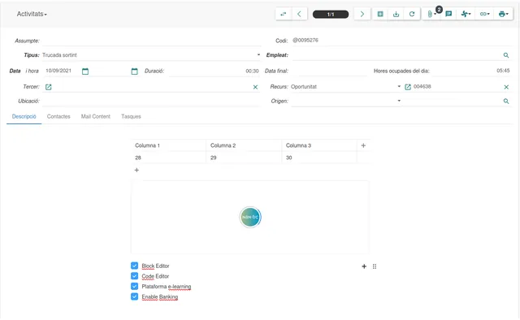Add a new block with bold plus
Screen dimensions: 520x320
click(x=364, y=266)
